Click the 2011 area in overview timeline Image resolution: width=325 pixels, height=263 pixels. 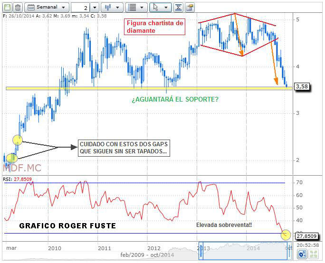tap(105, 248)
